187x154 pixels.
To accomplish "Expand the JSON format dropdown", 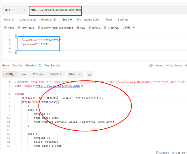I will 129,28.
